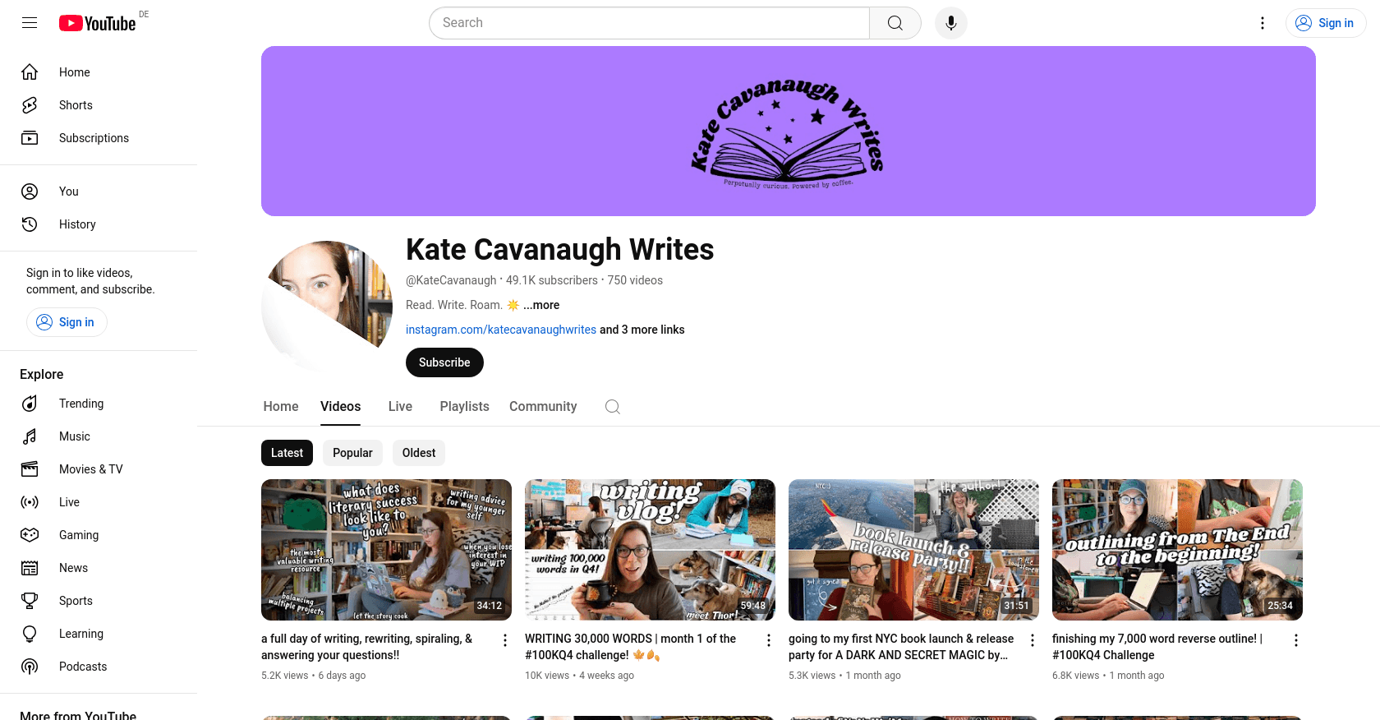The image size is (1380, 720).
Task: Open Gaming in the sidebar
Action: (x=79, y=535)
